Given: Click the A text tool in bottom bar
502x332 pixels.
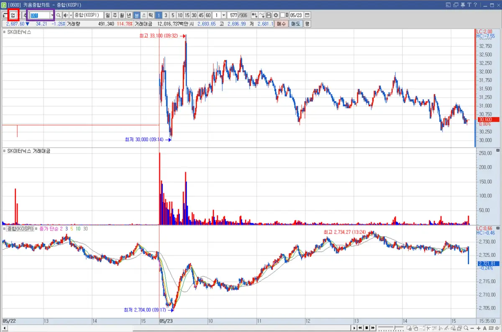Looking at the screenshot, I should pos(484,328).
